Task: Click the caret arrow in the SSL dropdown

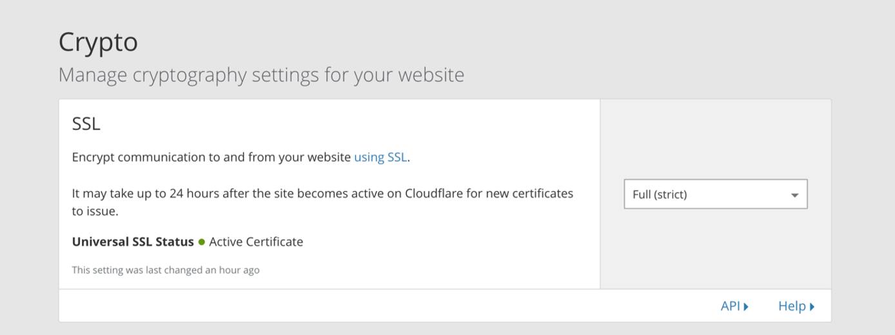Action: [x=794, y=195]
